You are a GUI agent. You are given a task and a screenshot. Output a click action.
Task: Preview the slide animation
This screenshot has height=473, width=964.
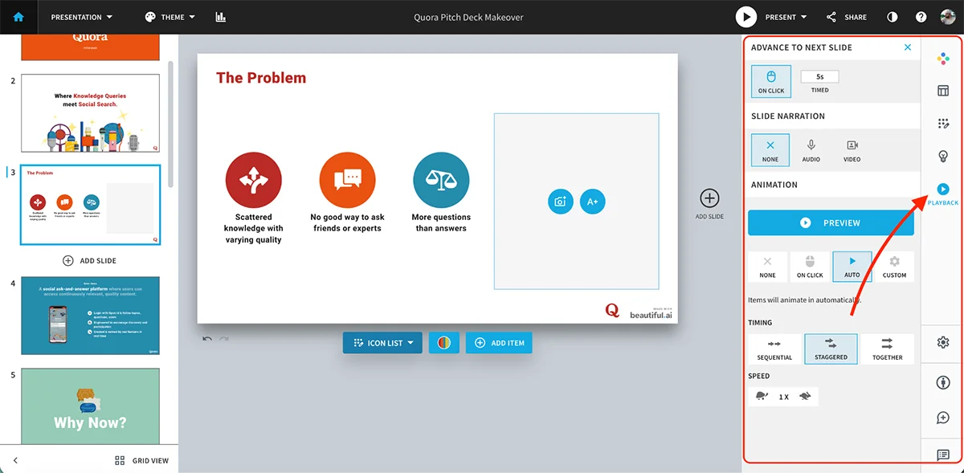(831, 222)
